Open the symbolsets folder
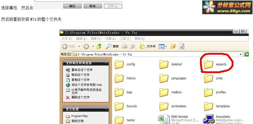253x124 pixels. 173,106
